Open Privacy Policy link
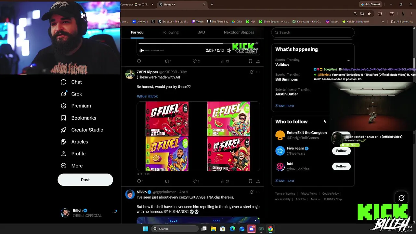Image resolution: width=416 pixels, height=234 pixels. click(x=308, y=194)
